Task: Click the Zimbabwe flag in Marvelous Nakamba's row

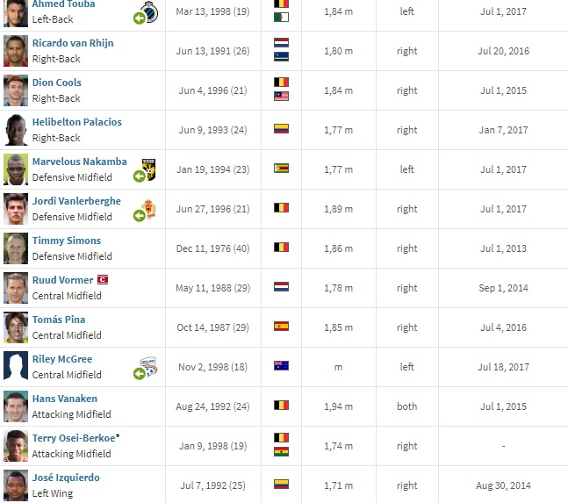Action: pos(281,169)
